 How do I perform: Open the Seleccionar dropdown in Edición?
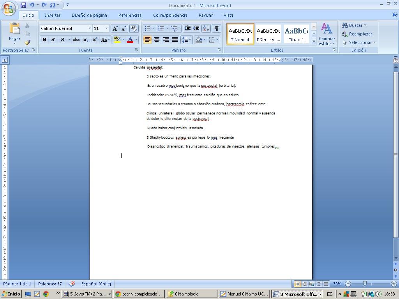(x=358, y=42)
